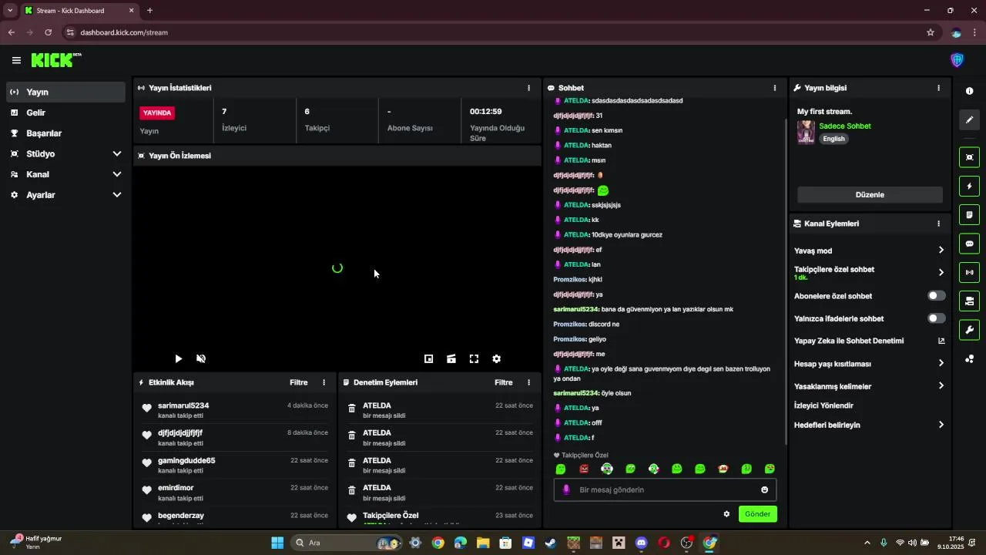Open Etkinlik Akışı three-dot menu
Screen dimensions: 986x555
pos(324,382)
